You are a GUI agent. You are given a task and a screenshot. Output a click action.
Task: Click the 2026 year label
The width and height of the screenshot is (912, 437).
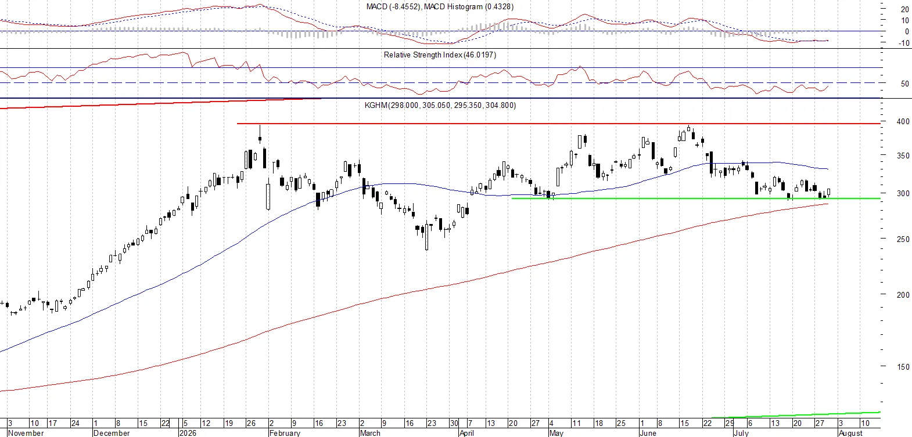pos(188,433)
